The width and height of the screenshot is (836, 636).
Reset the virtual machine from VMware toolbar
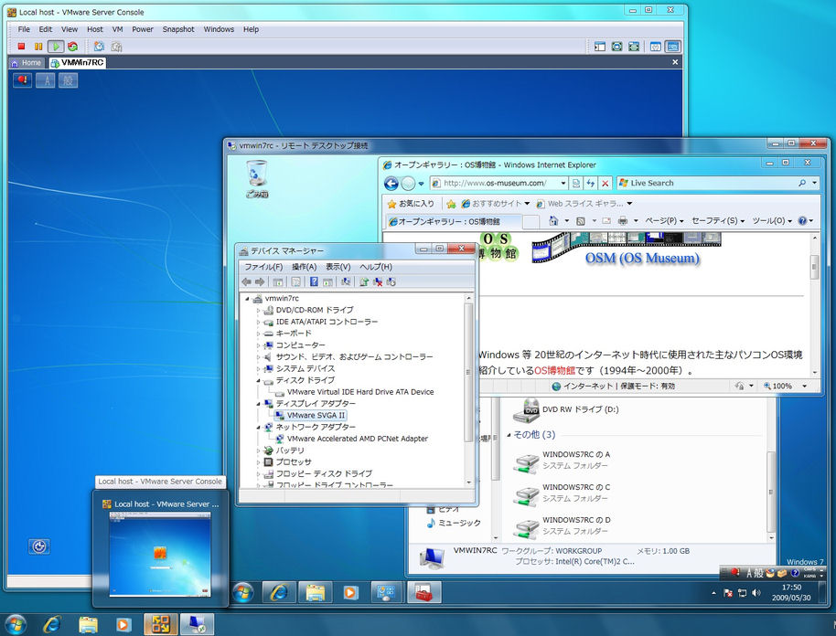coord(72,47)
